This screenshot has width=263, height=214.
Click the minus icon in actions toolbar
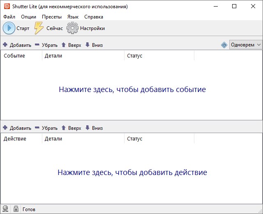37,128
